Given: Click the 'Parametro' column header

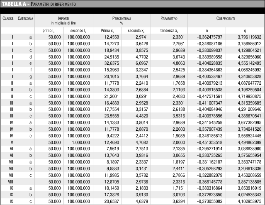Looking at the screenshot, I should coord(169,18).
